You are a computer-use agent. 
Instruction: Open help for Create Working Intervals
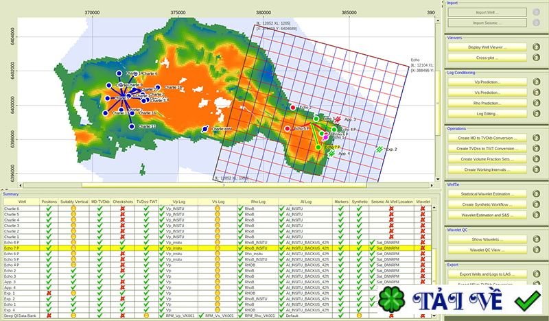(536, 169)
